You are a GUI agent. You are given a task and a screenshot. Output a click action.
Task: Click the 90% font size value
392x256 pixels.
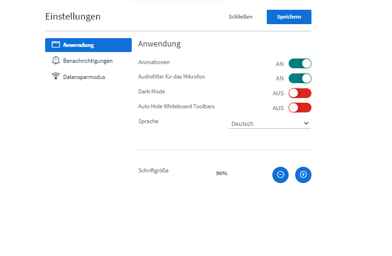[222, 173]
